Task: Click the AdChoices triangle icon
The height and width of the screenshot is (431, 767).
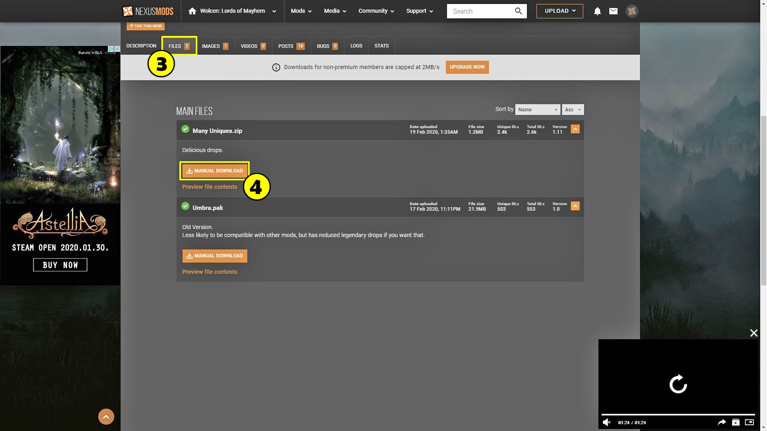Action: [x=111, y=49]
